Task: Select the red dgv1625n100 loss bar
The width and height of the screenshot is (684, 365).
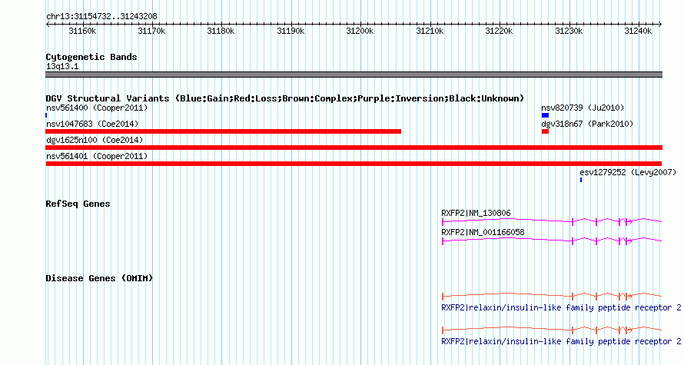Action: 354,148
